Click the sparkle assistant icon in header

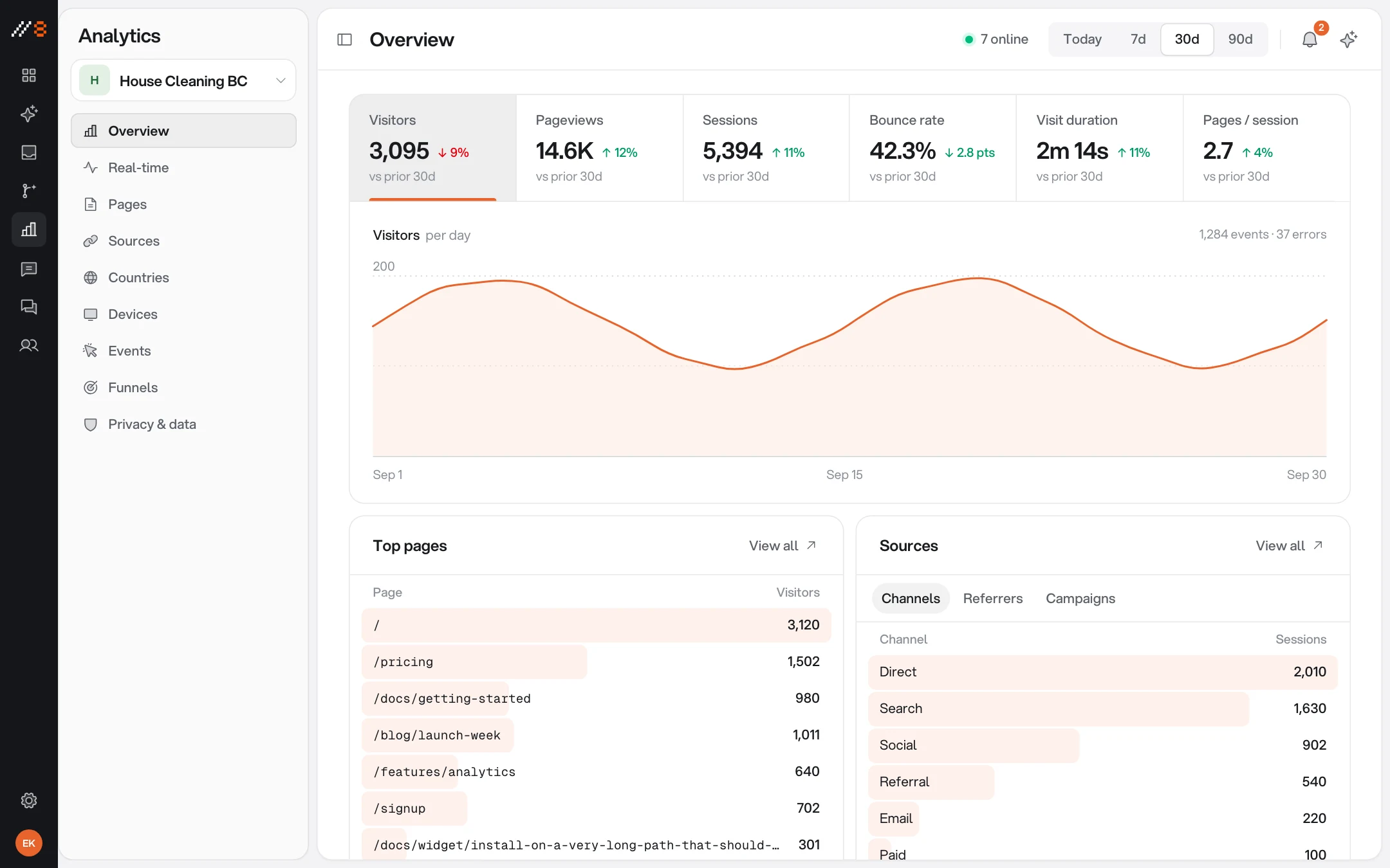(1349, 40)
